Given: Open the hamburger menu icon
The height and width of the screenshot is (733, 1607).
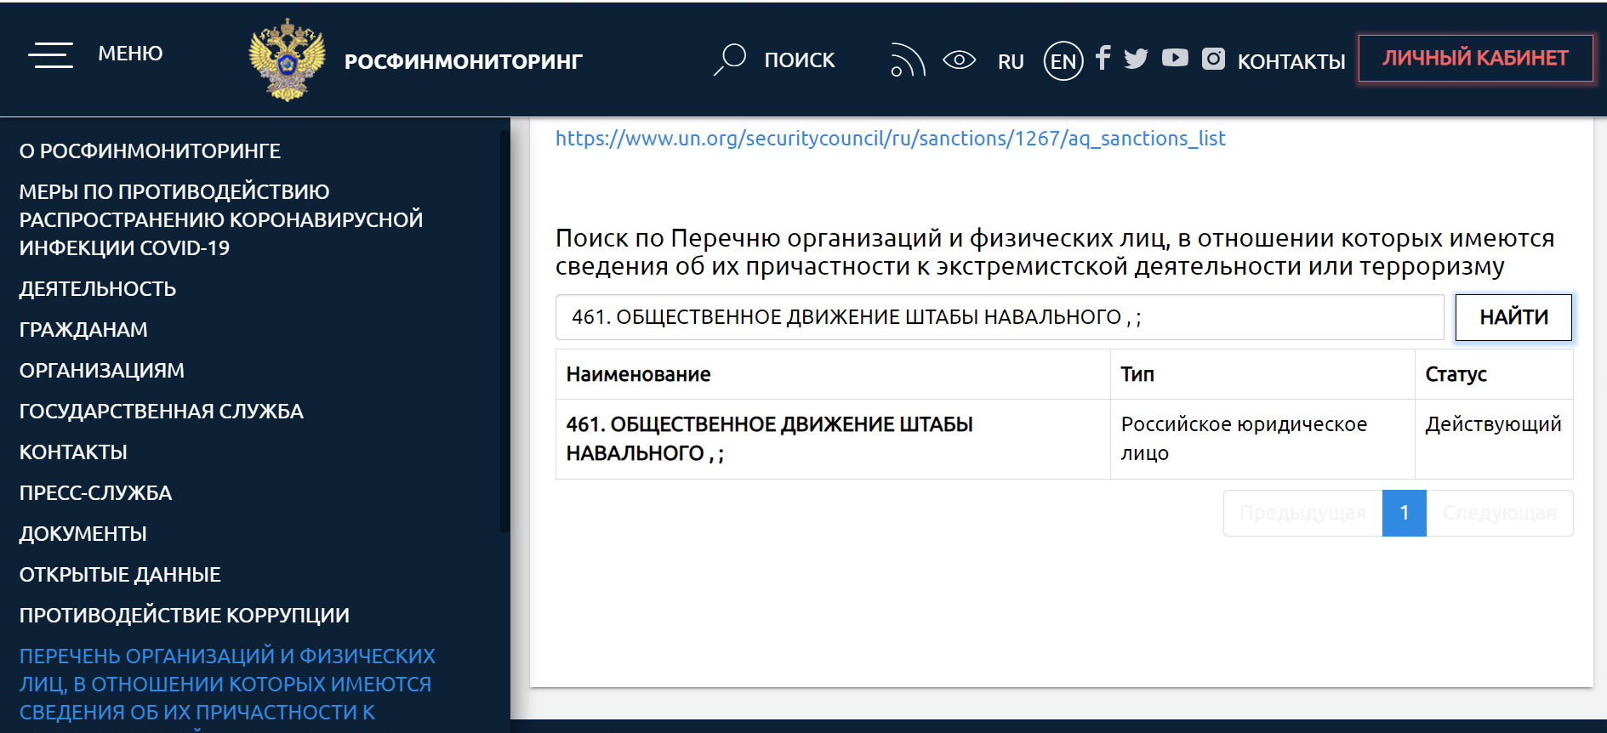Looking at the screenshot, I should point(50,54).
